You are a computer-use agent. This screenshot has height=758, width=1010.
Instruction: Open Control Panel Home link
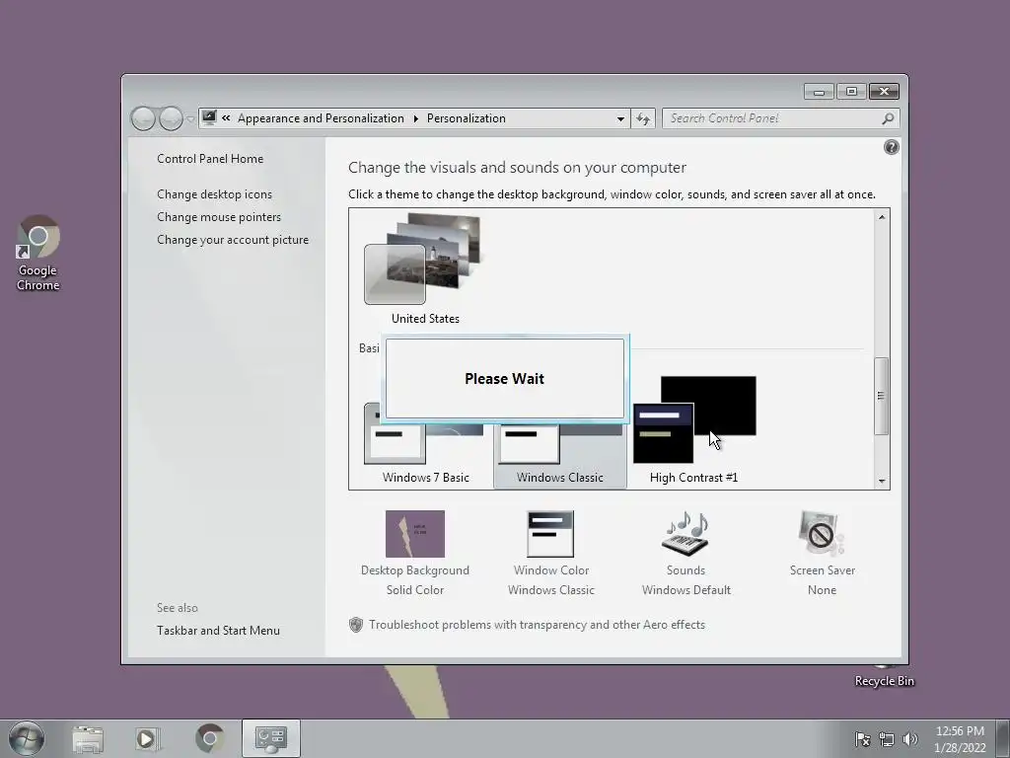(x=210, y=159)
